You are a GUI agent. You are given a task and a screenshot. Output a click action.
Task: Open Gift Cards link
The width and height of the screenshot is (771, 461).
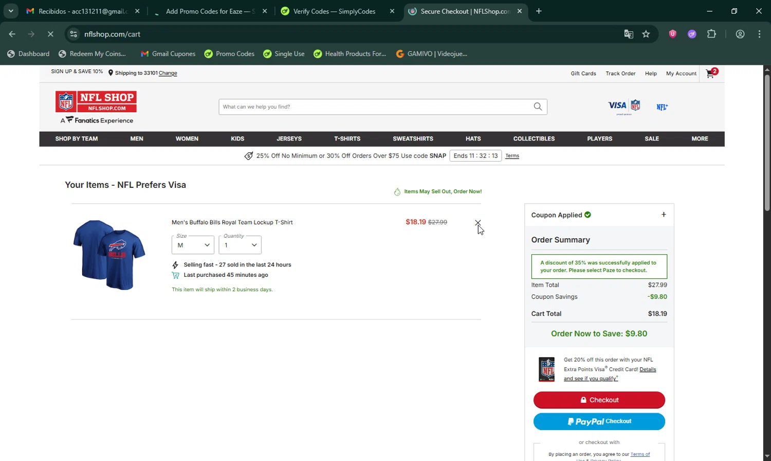583,74
